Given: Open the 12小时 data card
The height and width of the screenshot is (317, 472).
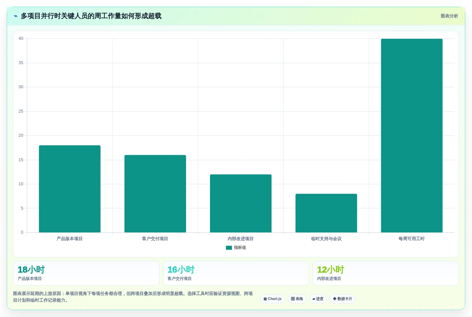Looking at the screenshot, I should (x=386, y=273).
